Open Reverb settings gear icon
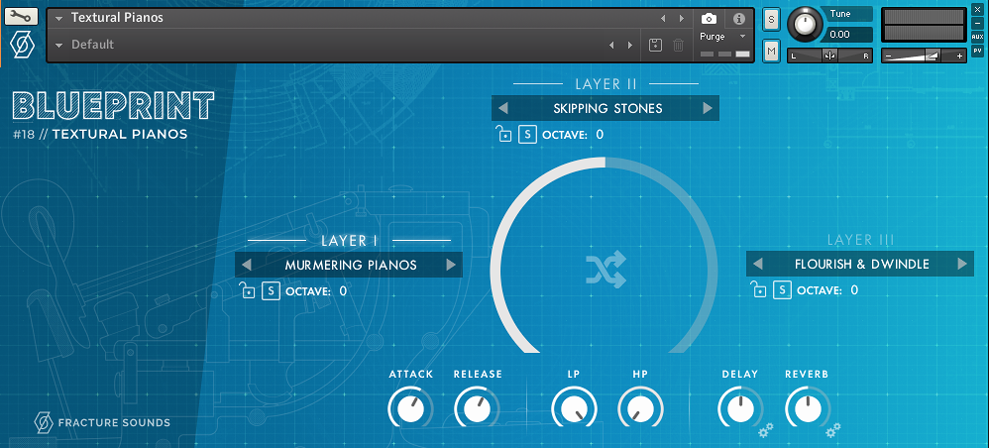Viewport: 989px width, 448px height. [x=832, y=431]
